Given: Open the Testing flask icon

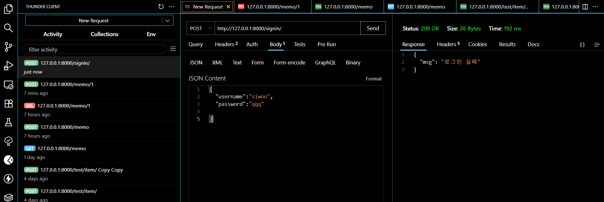Looking at the screenshot, I should click(x=9, y=122).
